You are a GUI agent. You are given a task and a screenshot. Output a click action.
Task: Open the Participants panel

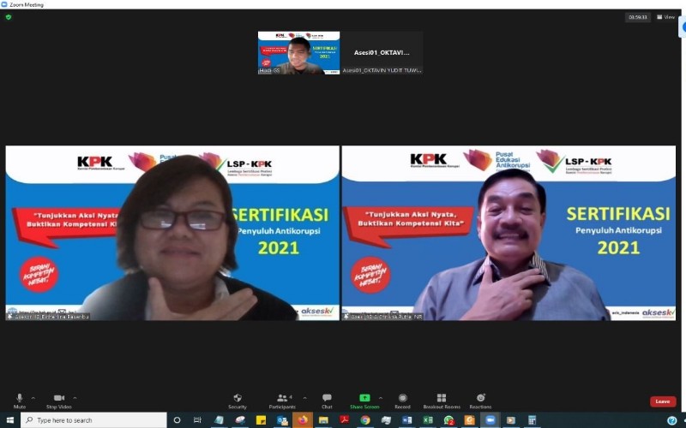[x=282, y=401]
